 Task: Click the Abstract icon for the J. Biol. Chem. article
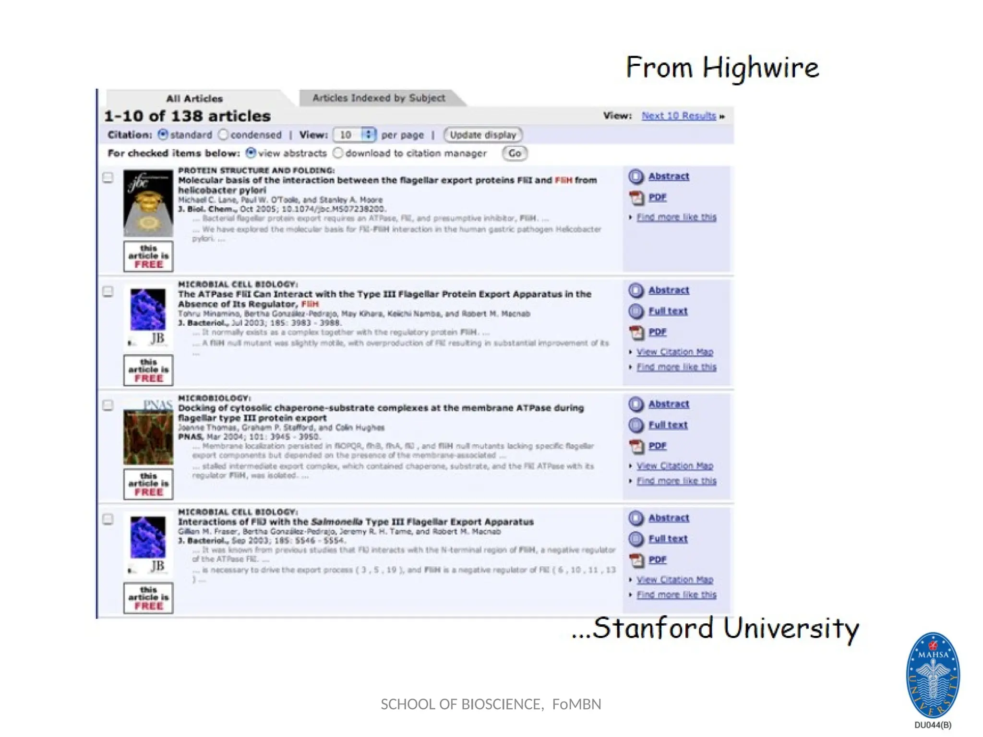(x=636, y=177)
